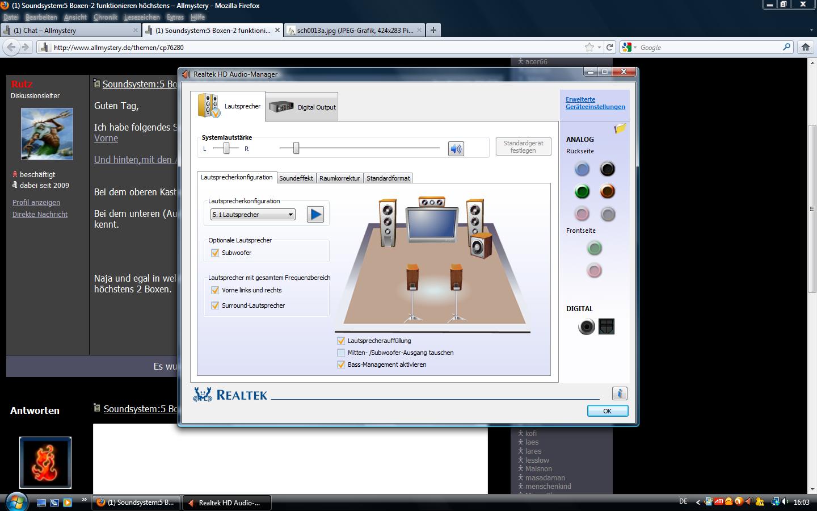Show hidden quick launch icons chevron
Screen dimensions: 817x511
click(85, 499)
